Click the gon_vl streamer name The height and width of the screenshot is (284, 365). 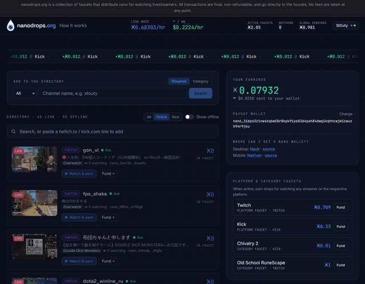(x=91, y=150)
